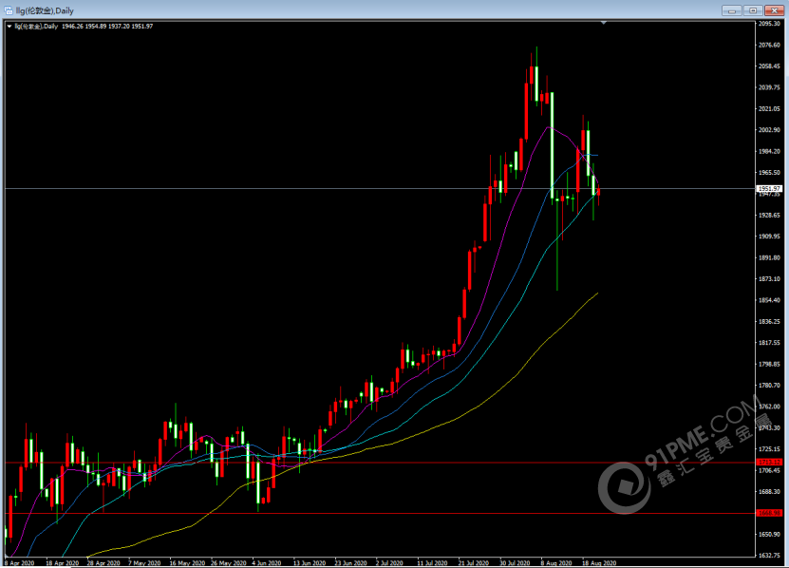Click the chart window icon in the title bar
This screenshot has height=568, width=789.
9,10
